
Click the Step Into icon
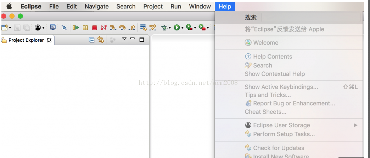(x=113, y=28)
